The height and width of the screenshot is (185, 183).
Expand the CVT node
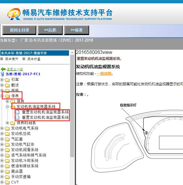2,182
